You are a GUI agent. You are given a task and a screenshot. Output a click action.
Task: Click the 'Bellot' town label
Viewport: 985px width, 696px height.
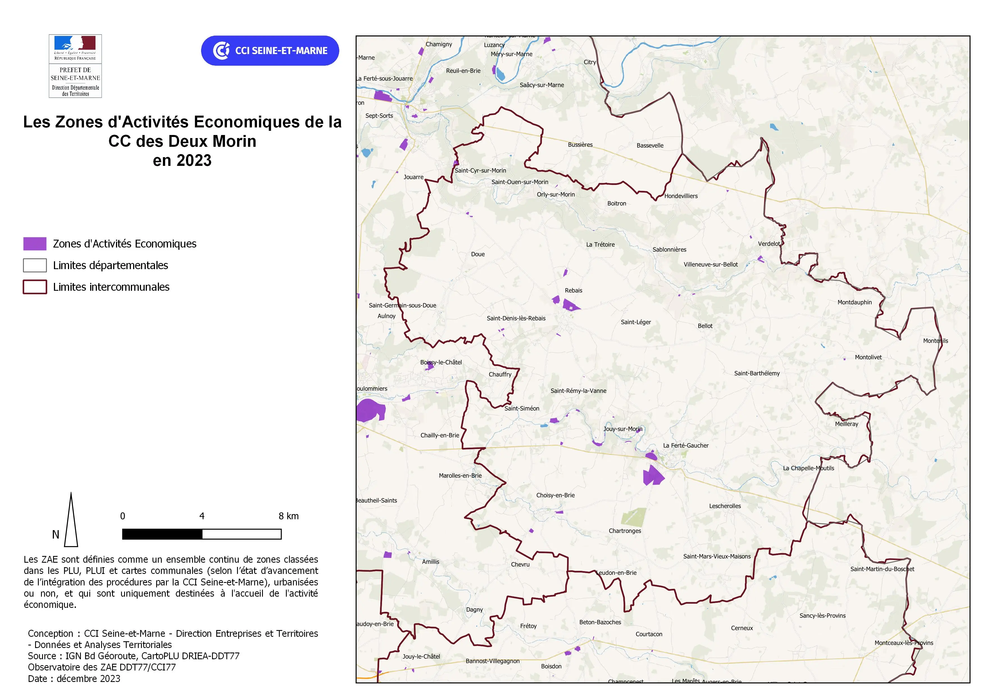(x=705, y=326)
